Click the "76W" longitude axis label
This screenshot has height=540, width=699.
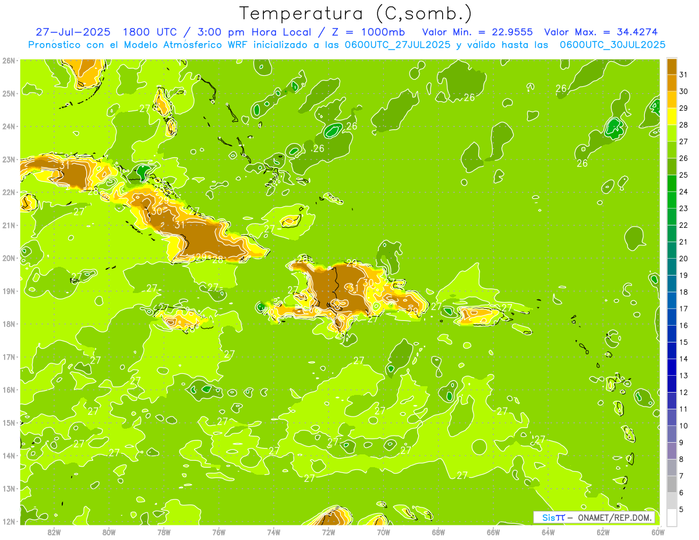click(218, 531)
